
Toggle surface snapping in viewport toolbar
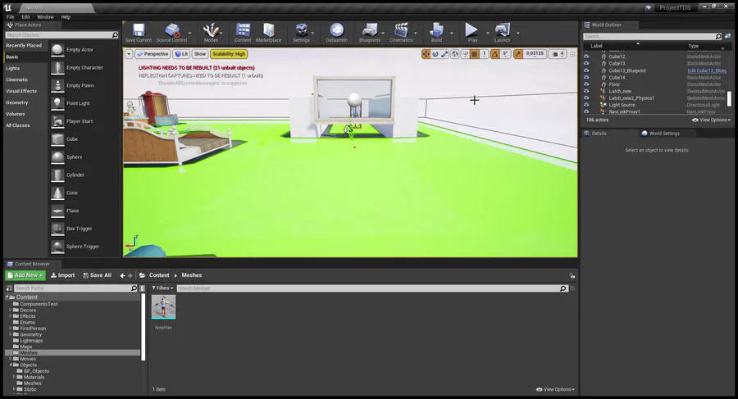[465, 54]
